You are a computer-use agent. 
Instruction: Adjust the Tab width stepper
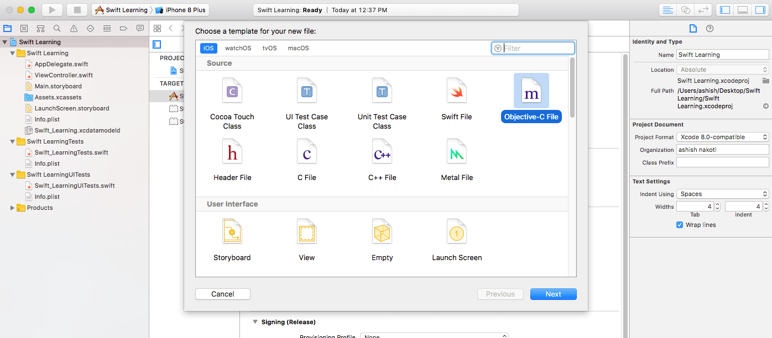[x=717, y=207]
